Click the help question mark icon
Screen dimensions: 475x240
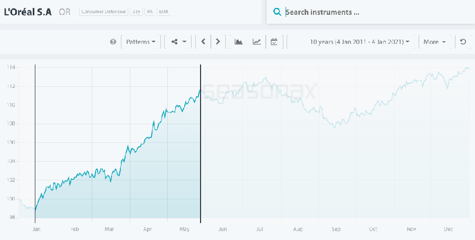tap(113, 42)
